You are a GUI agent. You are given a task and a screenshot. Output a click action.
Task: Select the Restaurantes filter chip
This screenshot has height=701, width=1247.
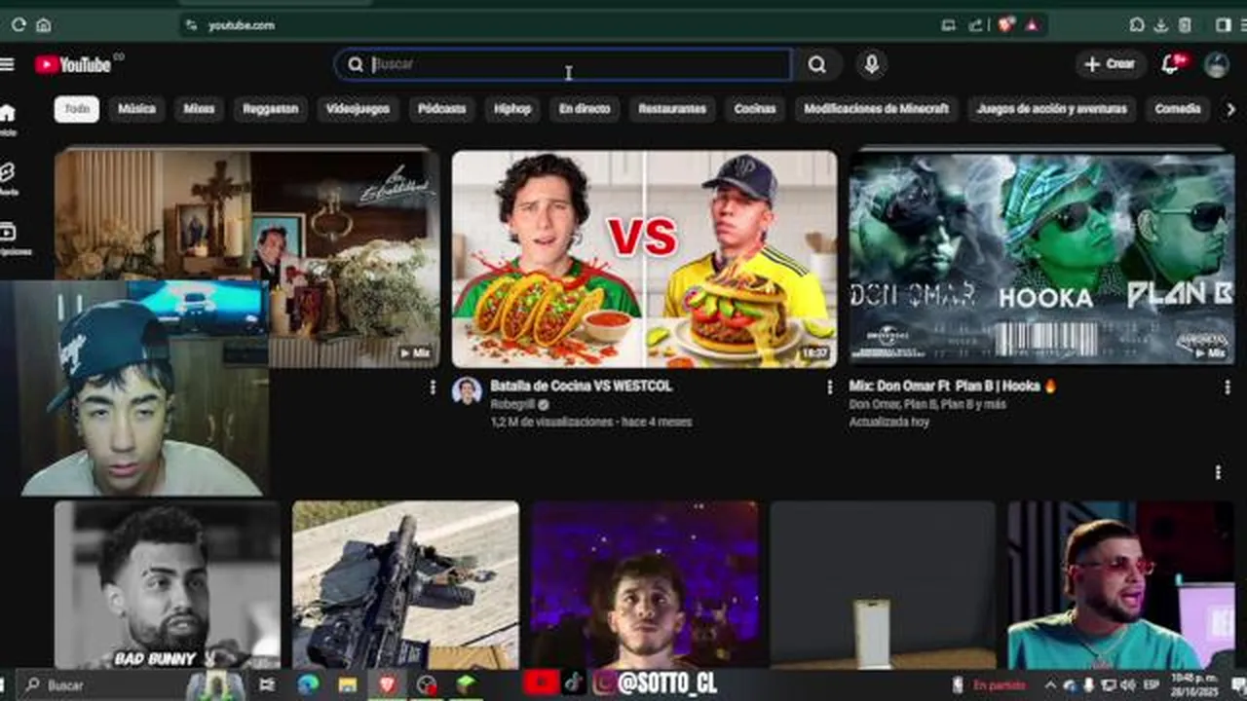(x=672, y=109)
